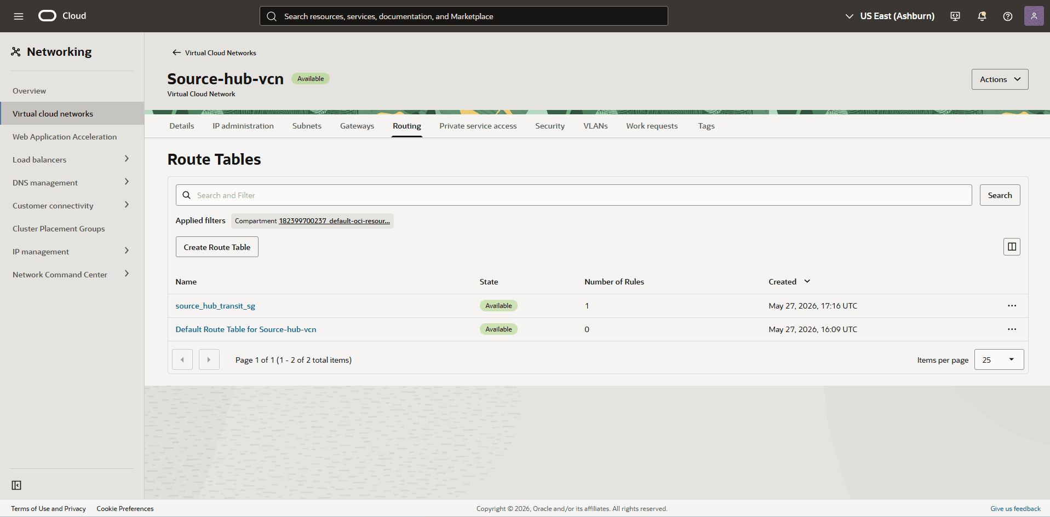Screen dimensions: 1050x517
Task: Open Terms of Use and Privacy
Action: tap(48, 509)
